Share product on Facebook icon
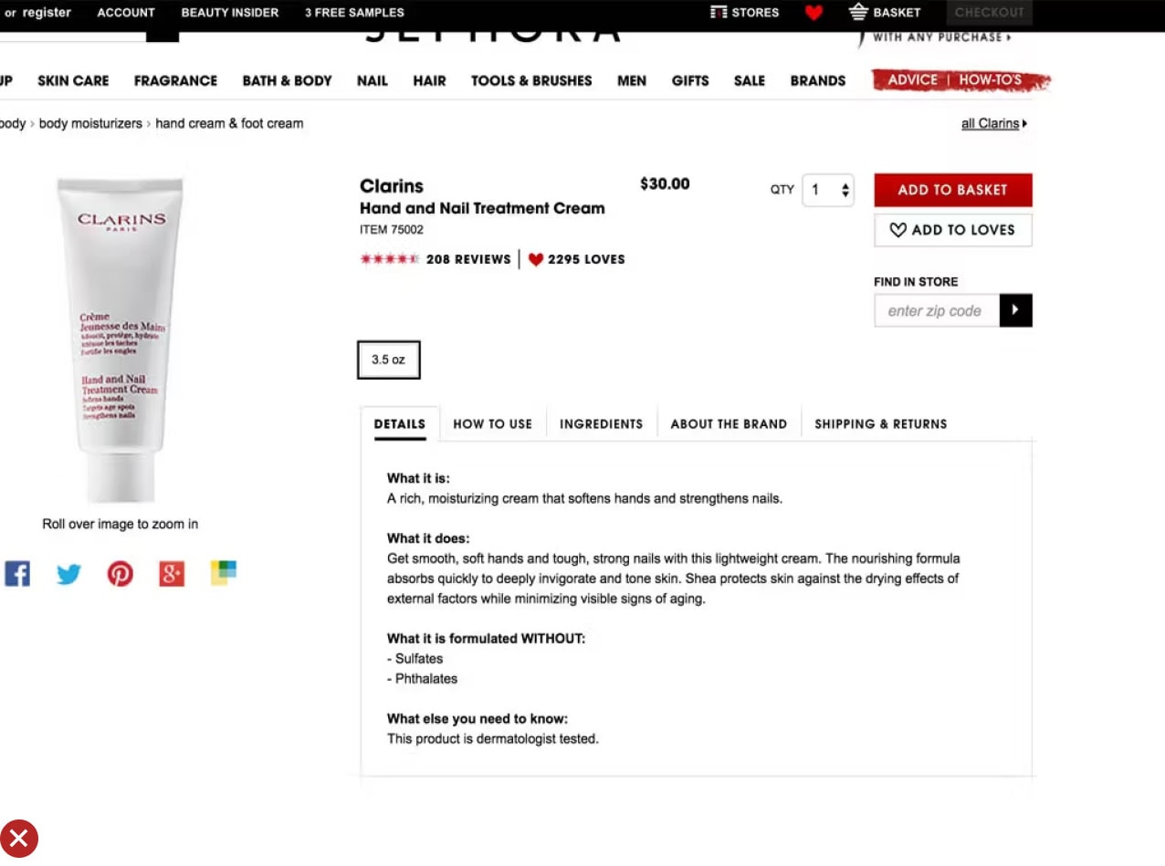The image size is (1165, 866). [x=17, y=573]
